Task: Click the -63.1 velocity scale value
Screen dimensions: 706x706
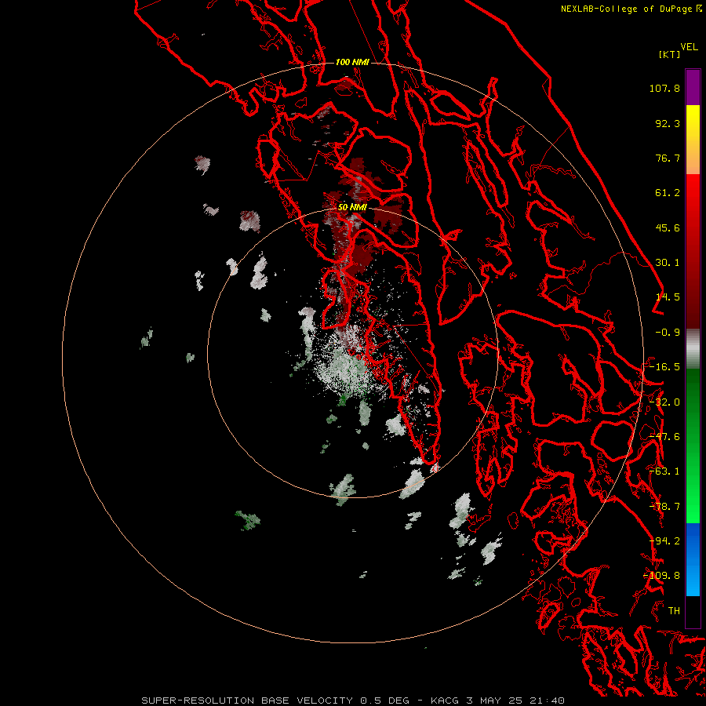Action: click(x=664, y=471)
